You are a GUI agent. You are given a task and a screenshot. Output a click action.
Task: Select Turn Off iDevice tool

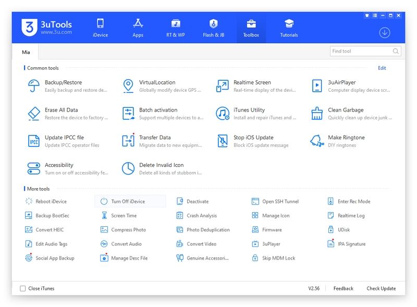tap(128, 201)
